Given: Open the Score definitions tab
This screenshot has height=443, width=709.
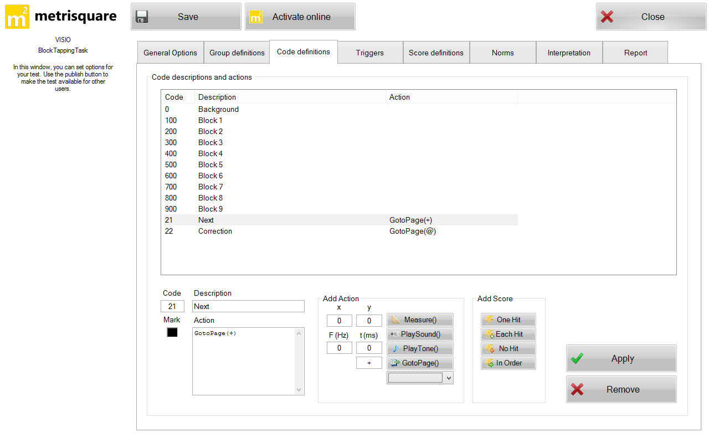Looking at the screenshot, I should coord(436,53).
